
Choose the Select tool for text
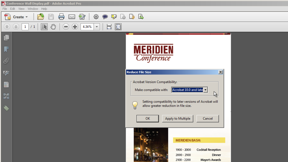(x=44, y=27)
